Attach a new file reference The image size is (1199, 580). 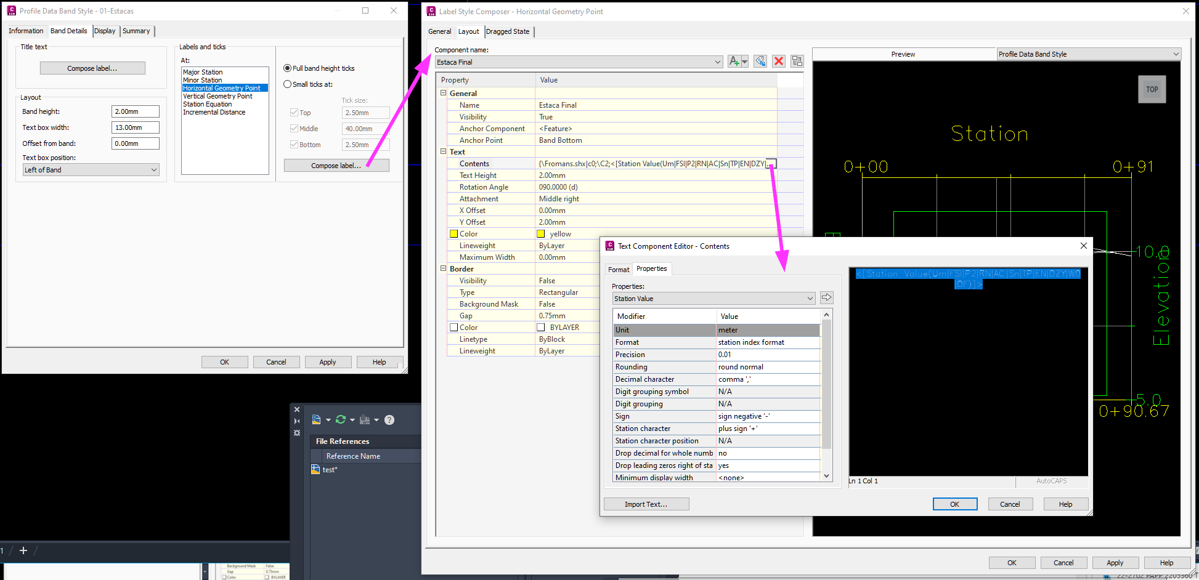coord(317,419)
